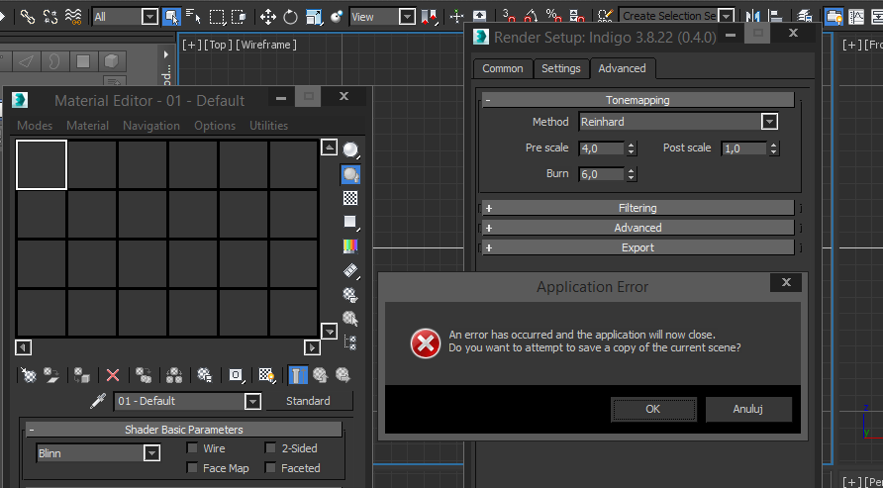Select the first material sample slot
The width and height of the screenshot is (883, 488).
click(x=42, y=164)
